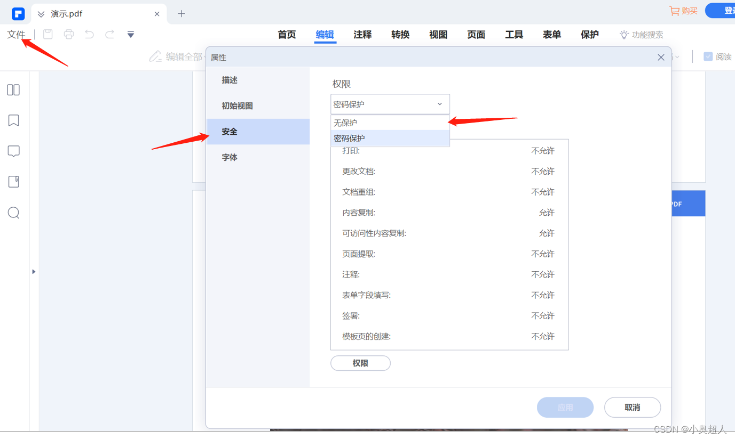This screenshot has height=439, width=735.
Task: Click the print icon
Action: point(68,34)
